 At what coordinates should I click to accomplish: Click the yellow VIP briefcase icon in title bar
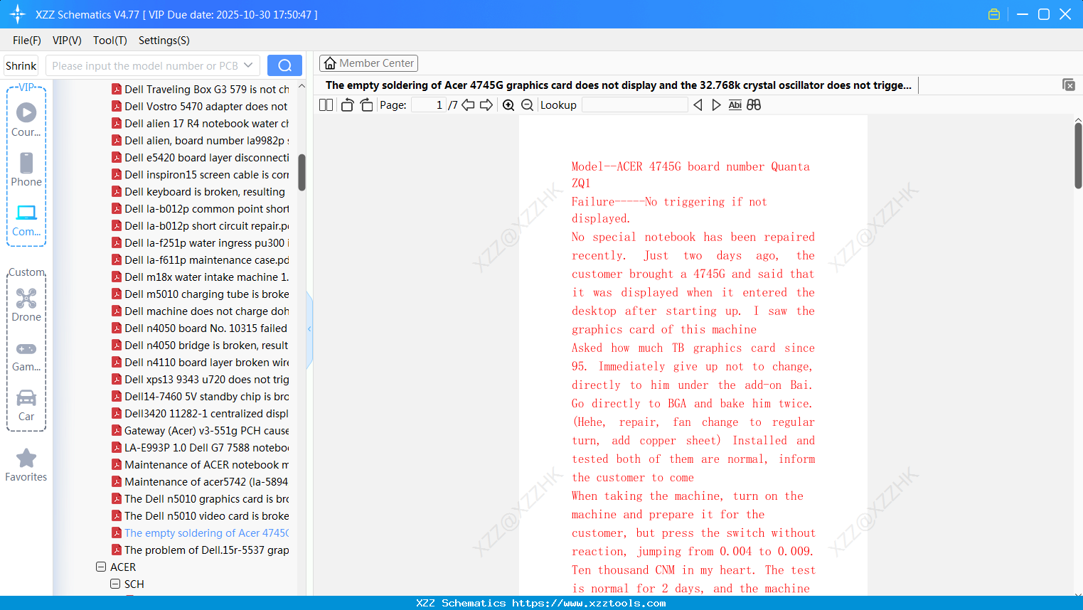point(994,14)
